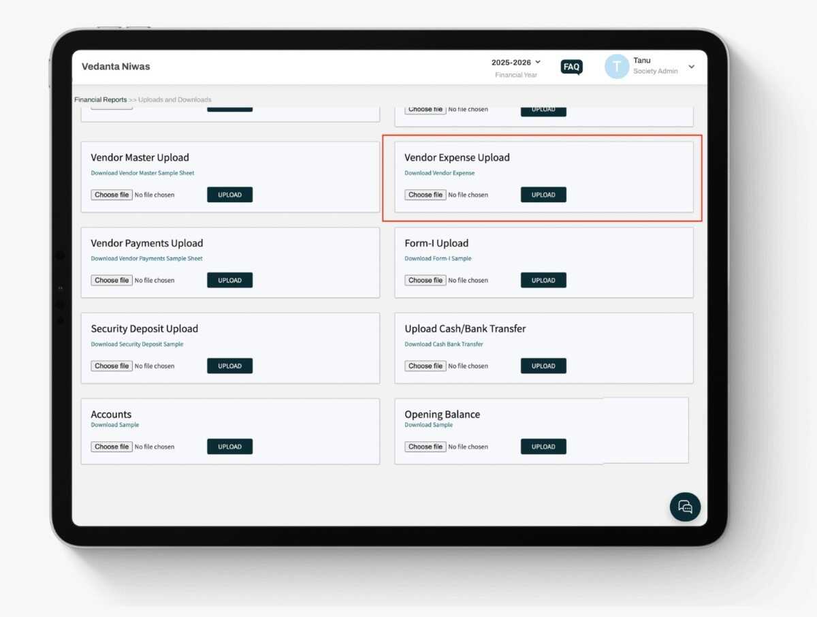Viewport: 817px width, 617px height.
Task: Choose a file for Security Deposit Upload
Action: coord(111,366)
